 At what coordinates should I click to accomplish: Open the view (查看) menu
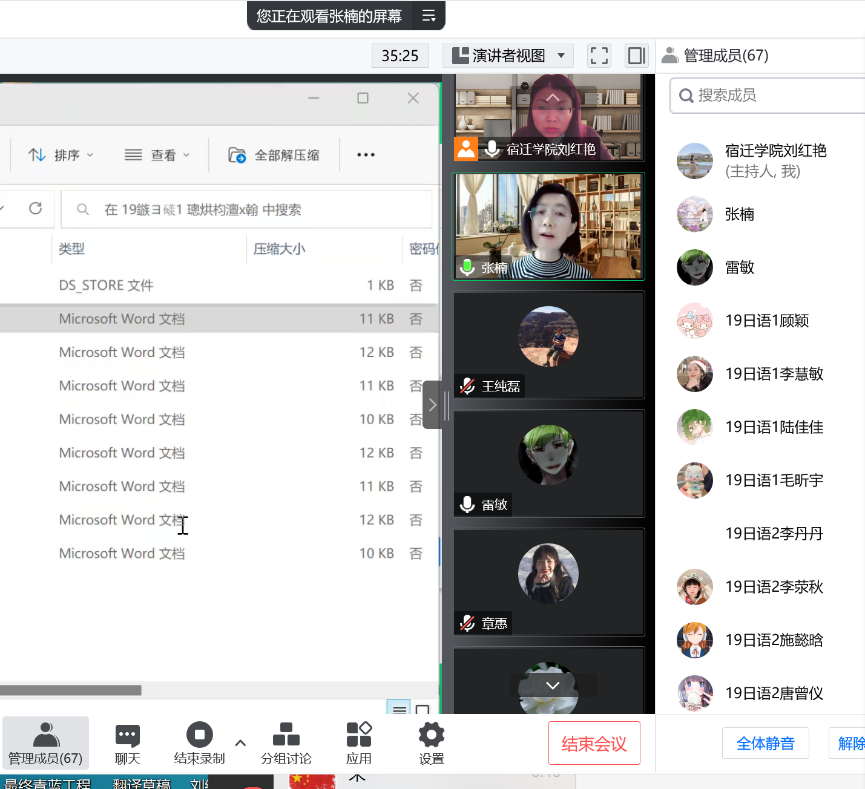[x=157, y=156]
